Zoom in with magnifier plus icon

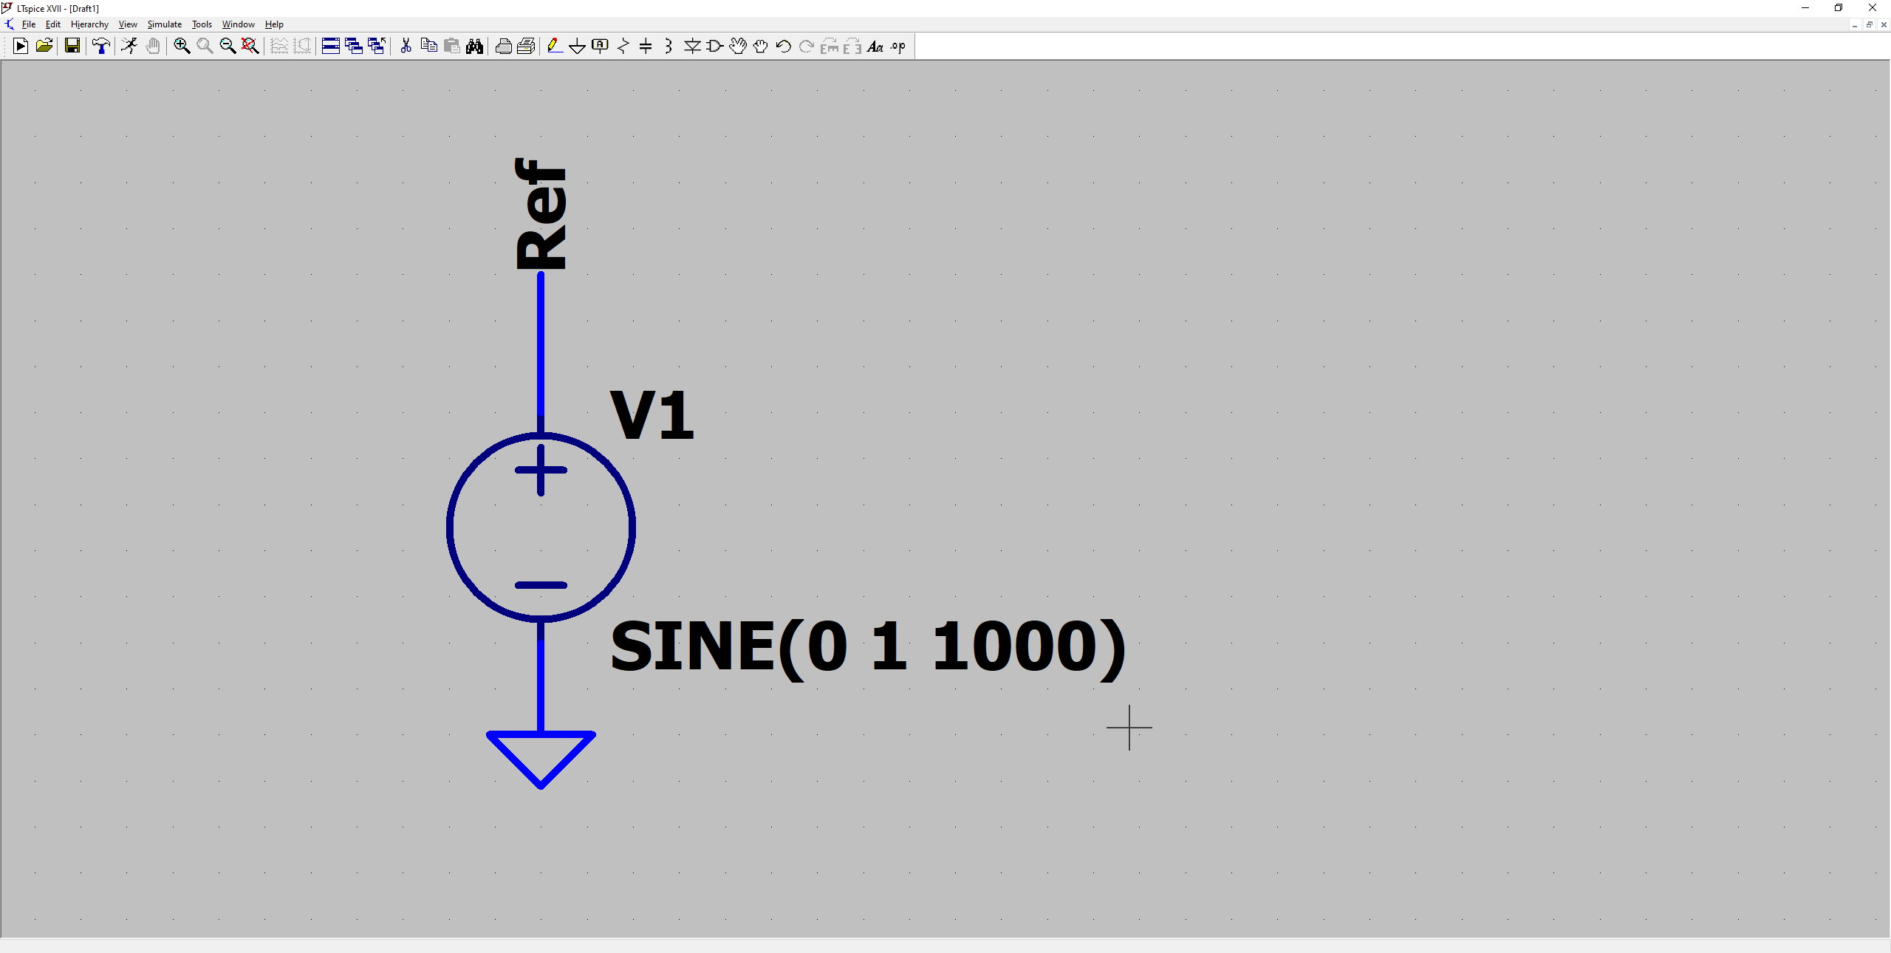182,47
